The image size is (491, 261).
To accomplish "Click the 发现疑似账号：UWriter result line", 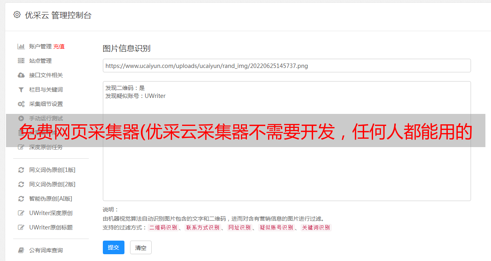I will pos(135,96).
